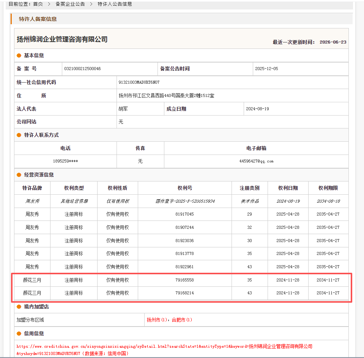This screenshot has height=358, width=364.
Task: Click the orange bullet beside 信用信息
Action: tap(19, 334)
